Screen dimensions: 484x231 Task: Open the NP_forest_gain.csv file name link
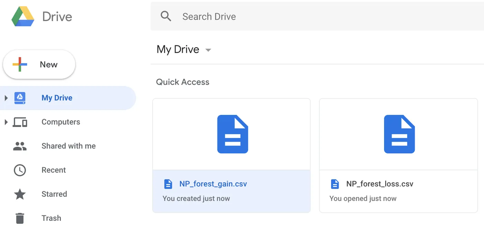(x=213, y=184)
